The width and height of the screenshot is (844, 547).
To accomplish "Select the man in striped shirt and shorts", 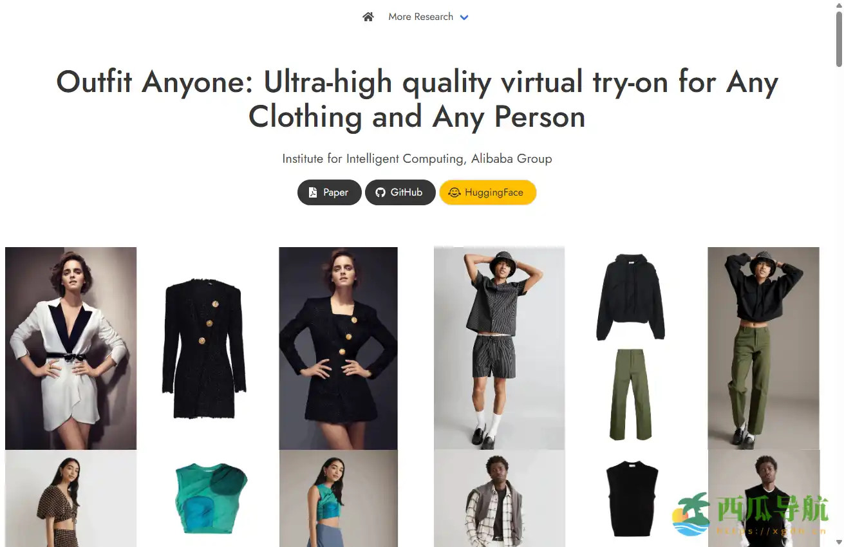I will pyautogui.click(x=499, y=348).
